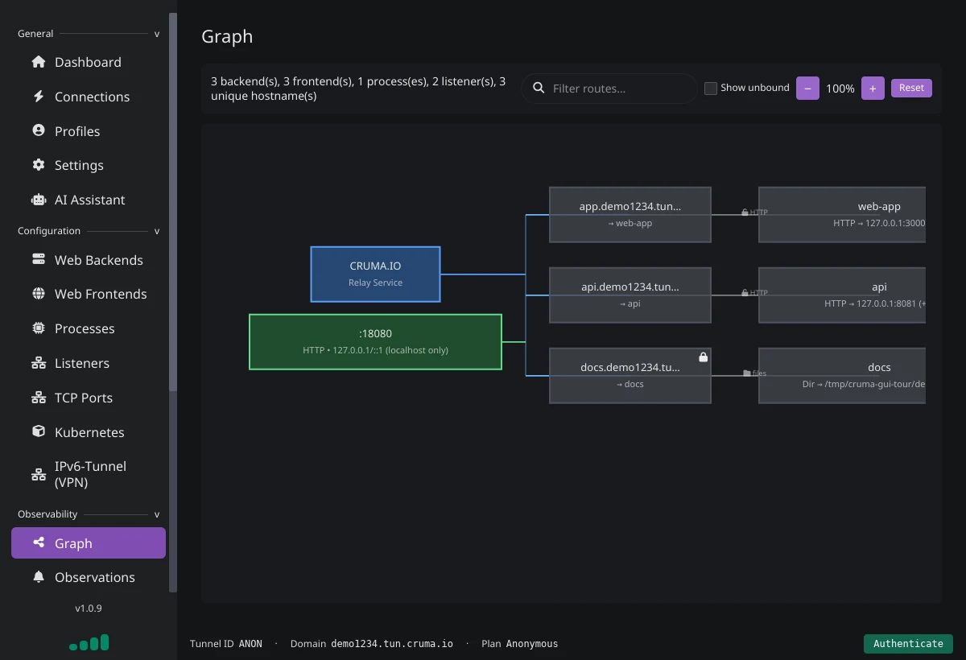Select the app.demo1234.tun frontend node

point(630,215)
